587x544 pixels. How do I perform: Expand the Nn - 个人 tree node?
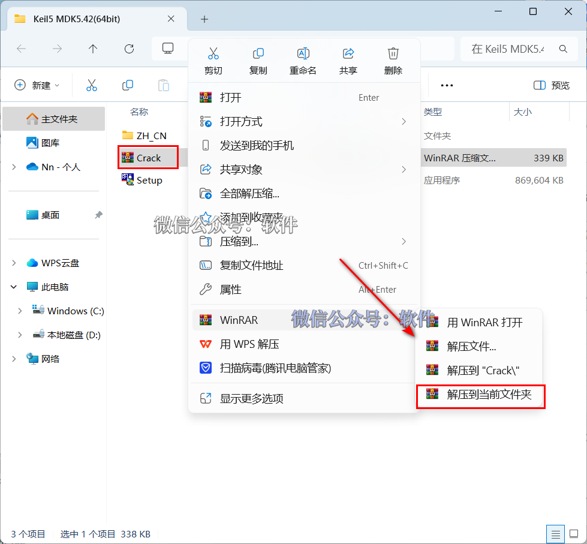[x=14, y=167]
